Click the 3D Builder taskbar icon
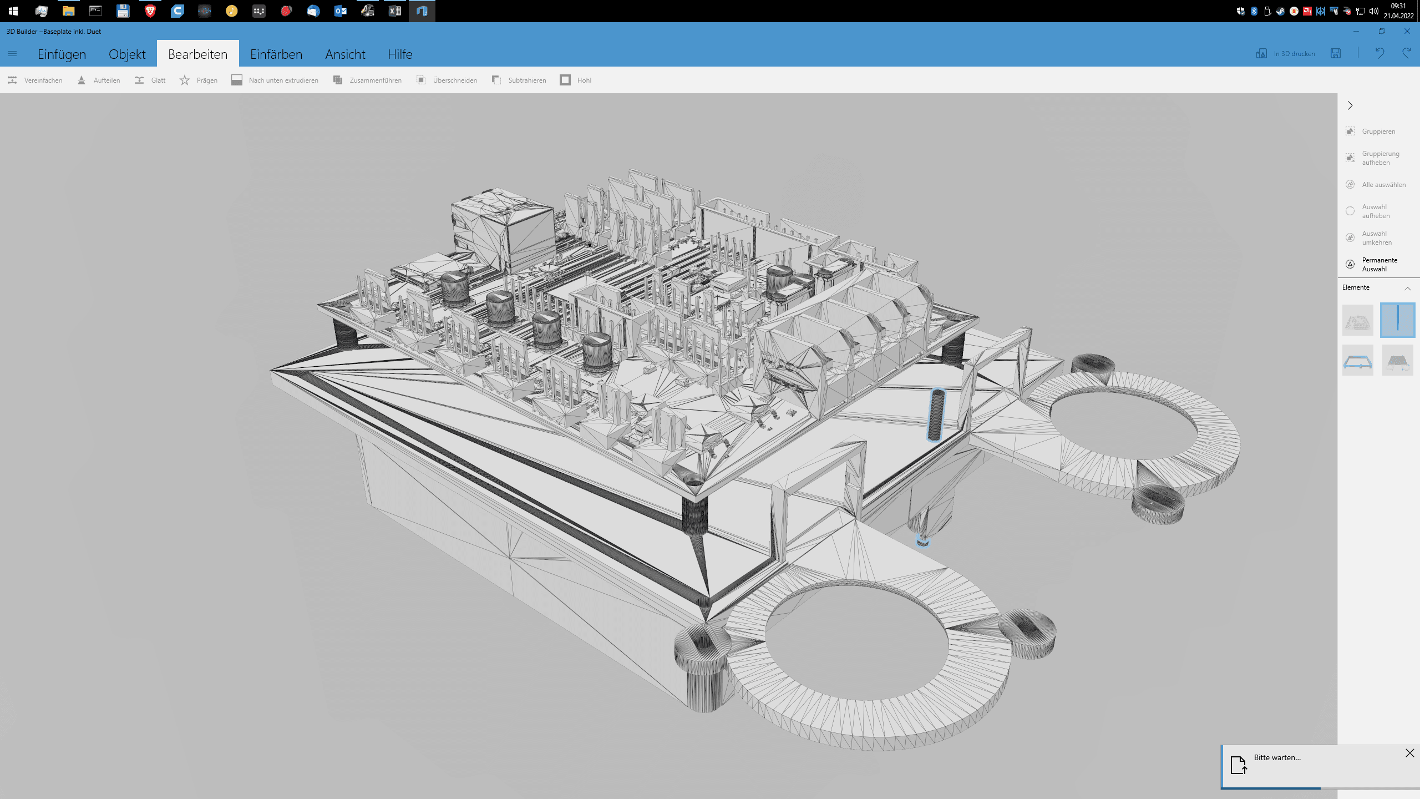The width and height of the screenshot is (1420, 799). [x=422, y=11]
